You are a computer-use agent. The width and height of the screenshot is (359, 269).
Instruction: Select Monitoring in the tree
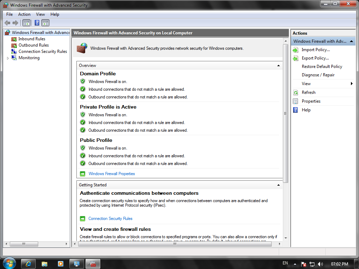[x=29, y=58]
